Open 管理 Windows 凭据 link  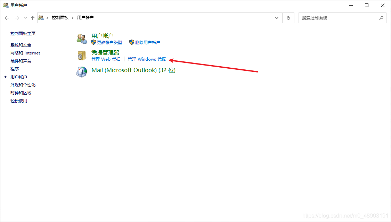coord(147,59)
